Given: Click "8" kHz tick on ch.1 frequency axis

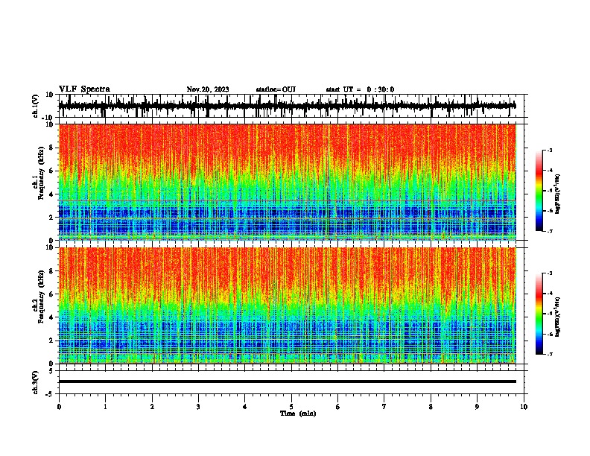Looking at the screenshot, I should coord(51,148).
